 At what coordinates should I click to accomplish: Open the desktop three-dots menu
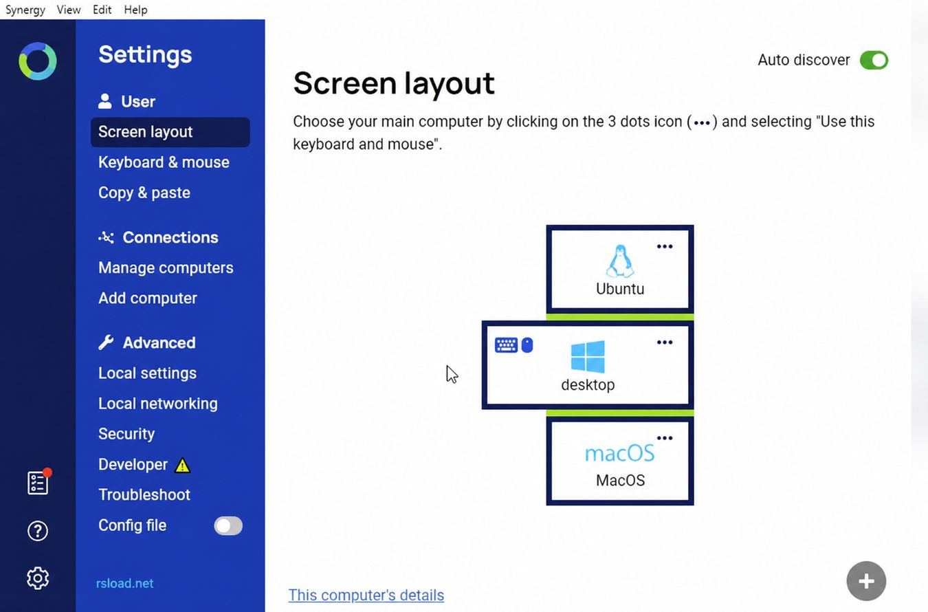coord(665,342)
